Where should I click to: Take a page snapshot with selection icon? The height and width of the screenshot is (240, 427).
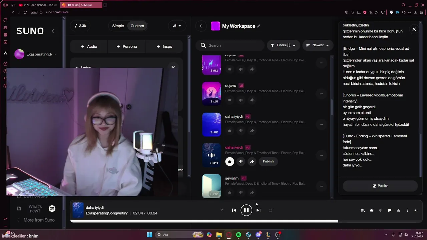[359, 12]
